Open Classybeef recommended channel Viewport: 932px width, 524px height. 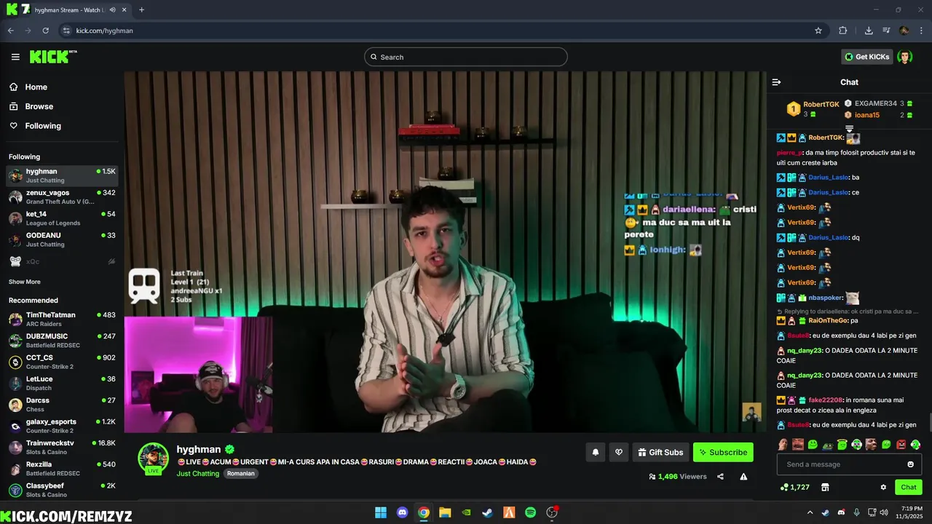coord(62,490)
